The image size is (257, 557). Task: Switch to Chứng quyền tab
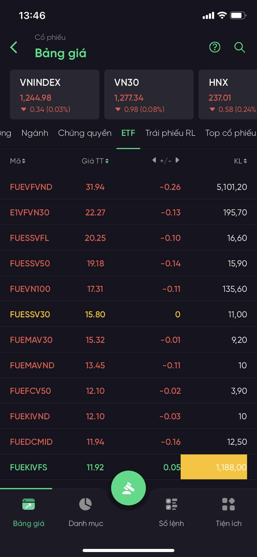[85, 133]
